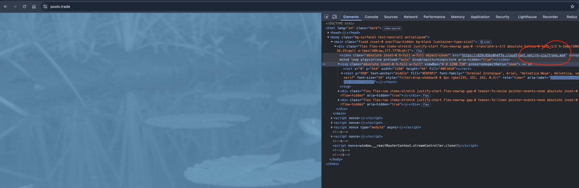Screen dimensions: 579x188
Task: Toggle the flex badge after w-[max(100cqw,177.7778cqh)]
Action: pos(419,51)
